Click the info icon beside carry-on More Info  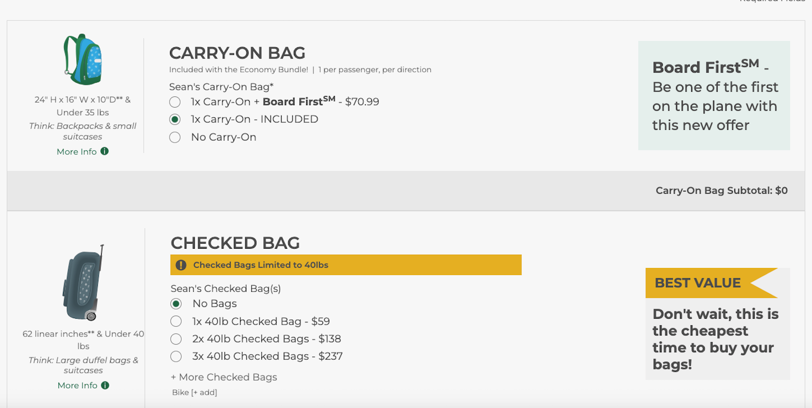tap(105, 151)
